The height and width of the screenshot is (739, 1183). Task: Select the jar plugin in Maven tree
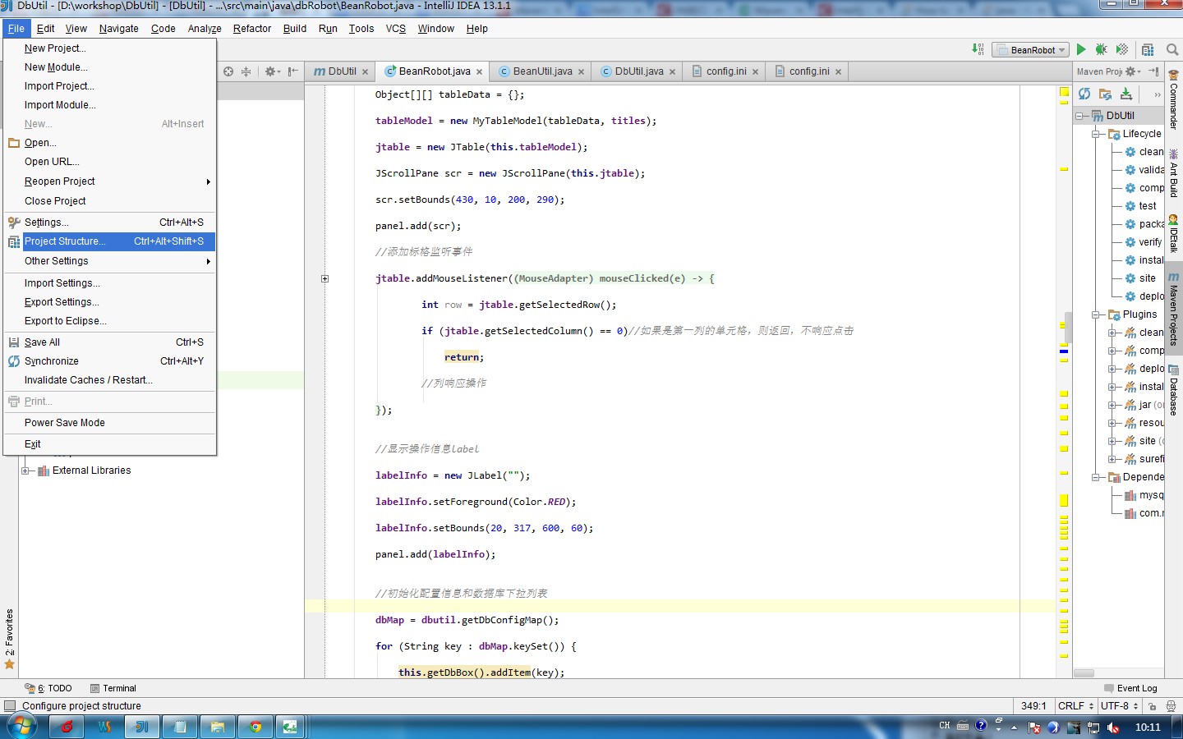click(x=1144, y=405)
